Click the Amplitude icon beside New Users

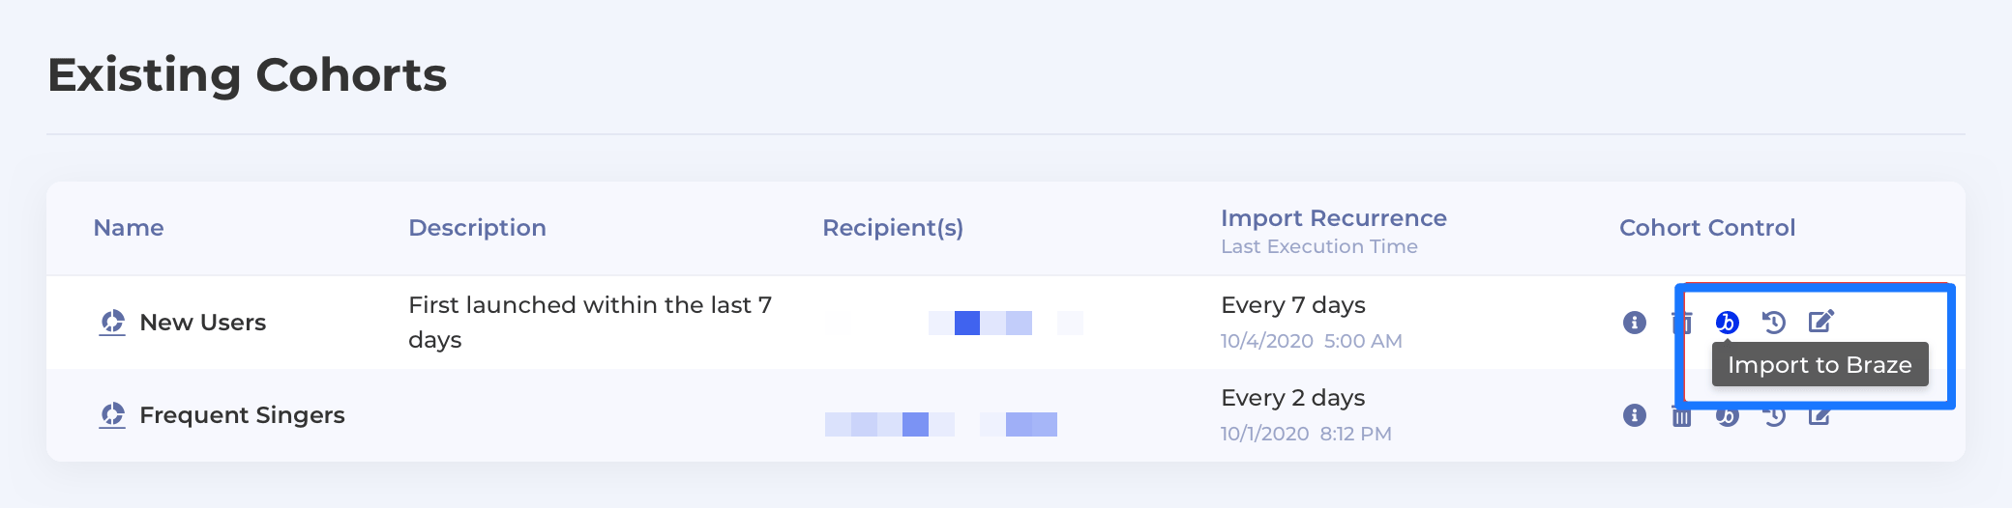coord(113,323)
